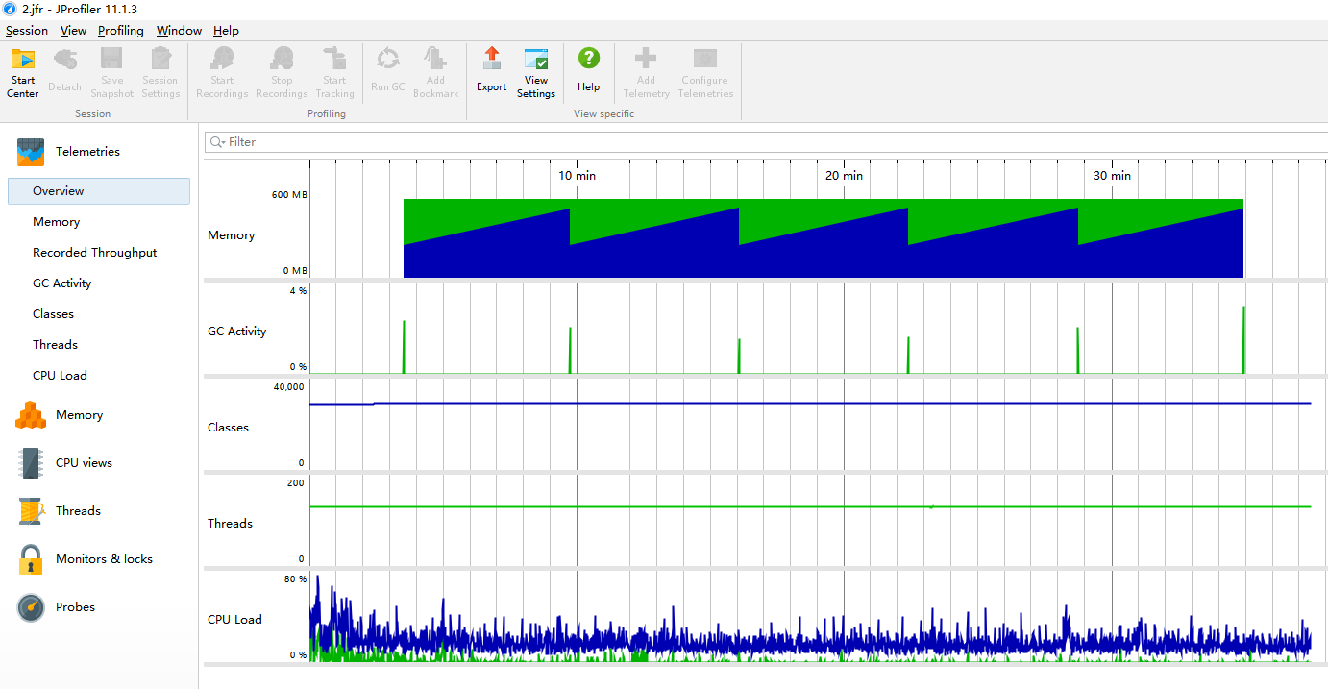Select CPU Load in sidebar list
1328x689 pixels.
pos(60,376)
